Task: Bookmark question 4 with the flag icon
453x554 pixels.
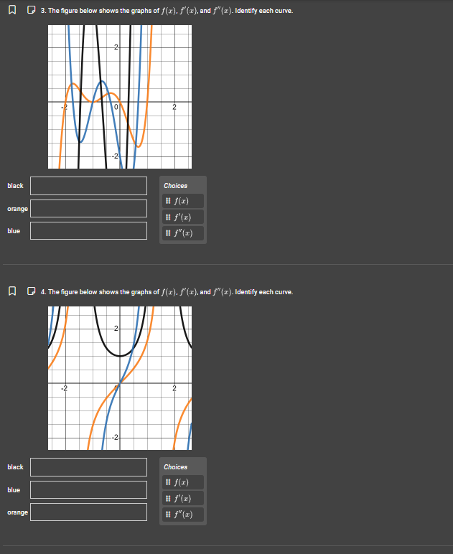Action: (11, 291)
